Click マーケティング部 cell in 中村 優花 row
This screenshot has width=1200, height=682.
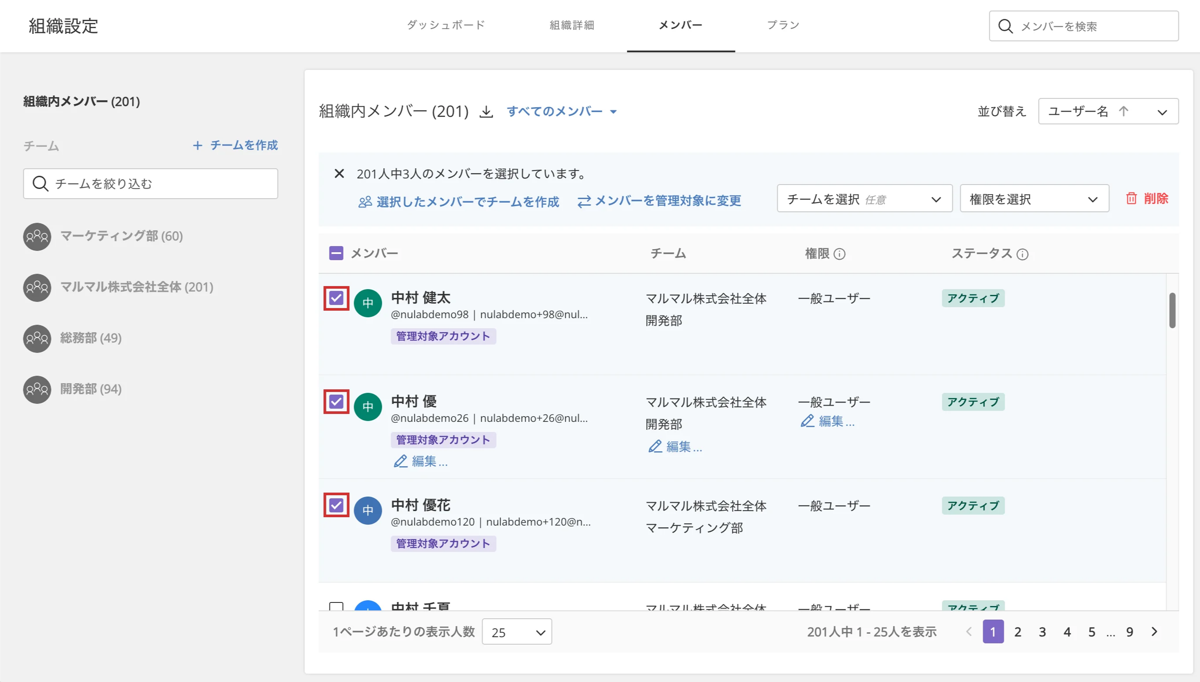(694, 528)
